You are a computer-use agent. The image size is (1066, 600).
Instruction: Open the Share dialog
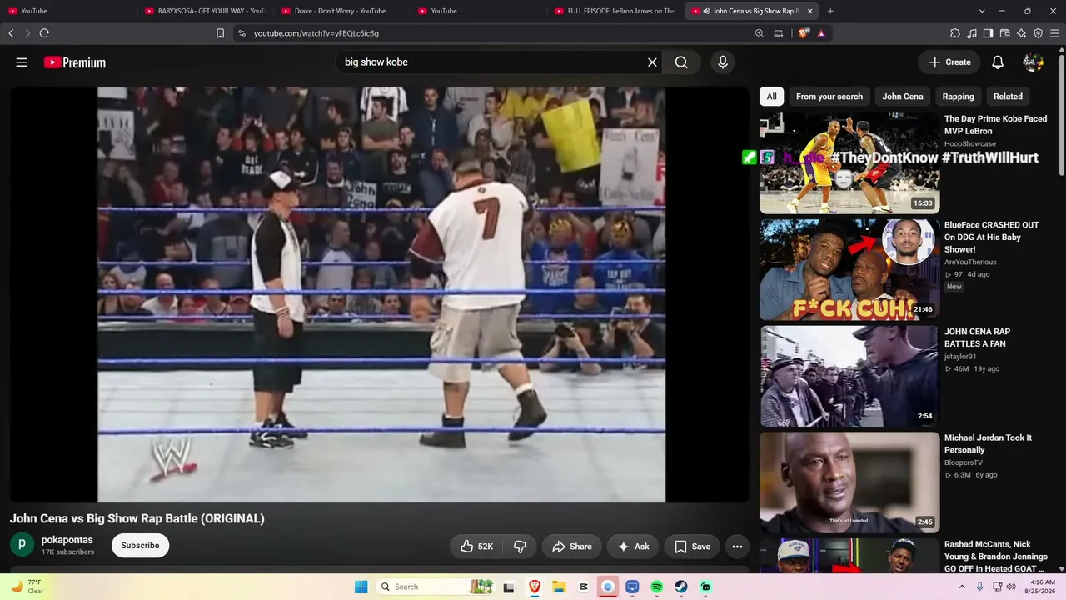pos(571,547)
